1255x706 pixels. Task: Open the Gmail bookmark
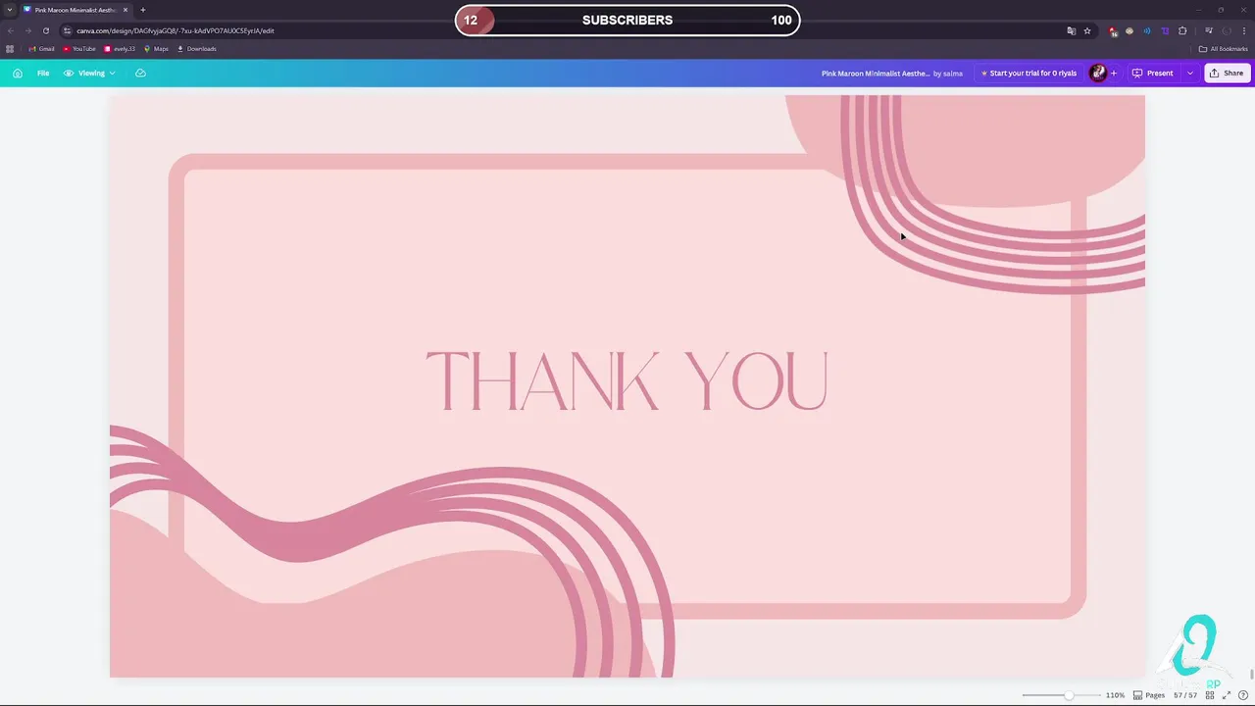[41, 49]
